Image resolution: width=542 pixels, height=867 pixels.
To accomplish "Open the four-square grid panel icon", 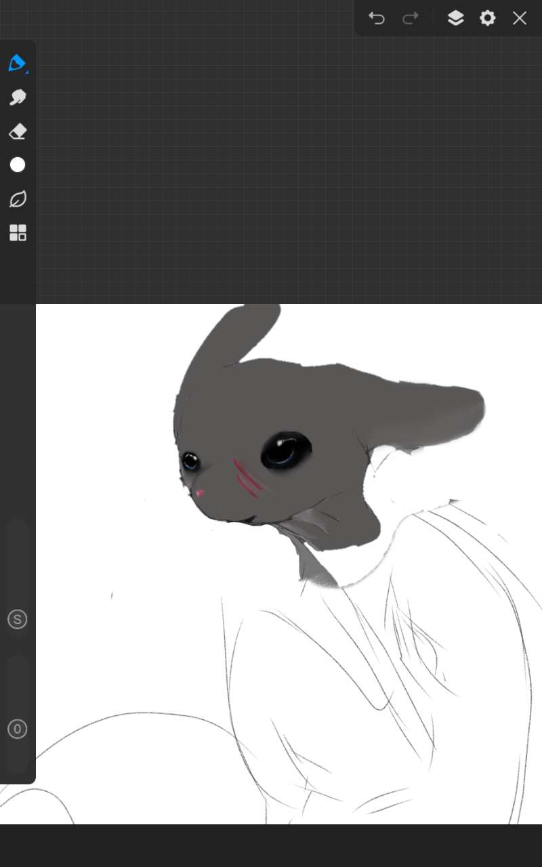I will click(x=18, y=233).
